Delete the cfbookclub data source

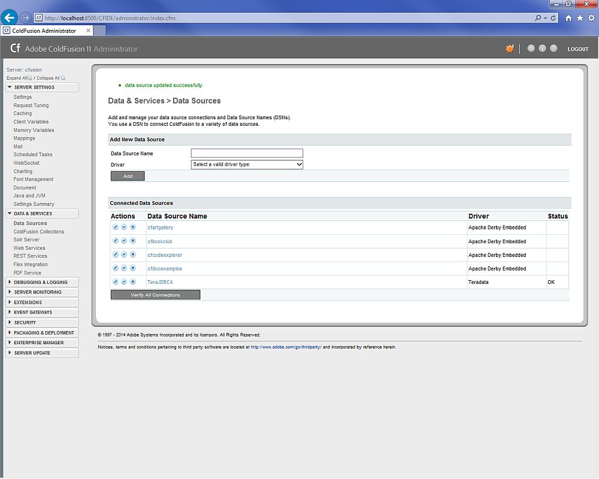133,241
